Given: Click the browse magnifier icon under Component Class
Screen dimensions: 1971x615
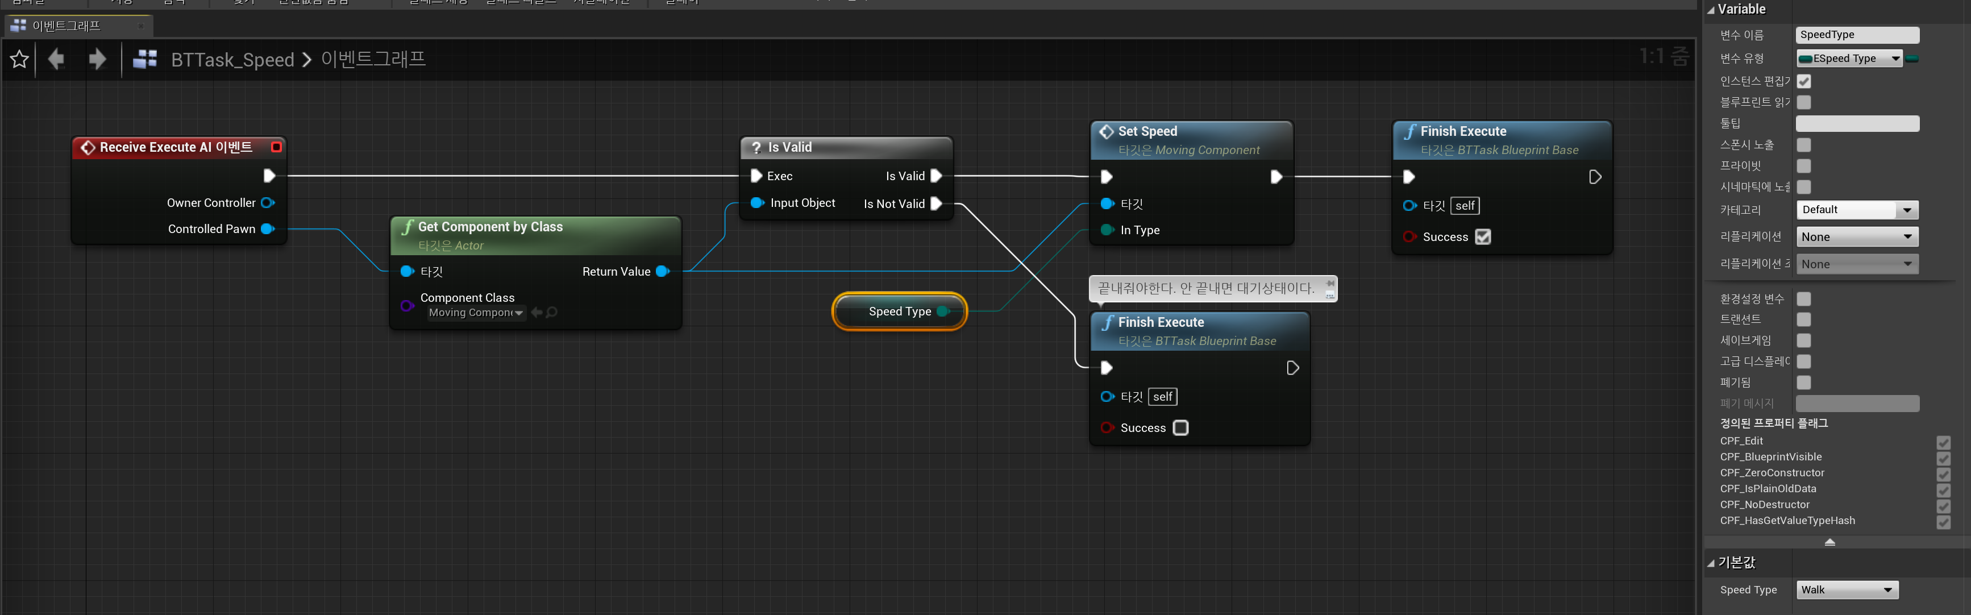Looking at the screenshot, I should click(552, 312).
